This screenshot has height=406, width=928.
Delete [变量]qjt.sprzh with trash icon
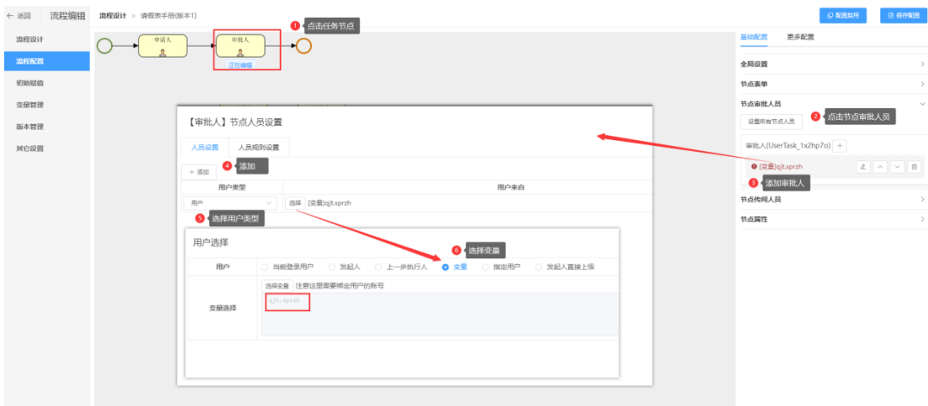pyautogui.click(x=915, y=167)
